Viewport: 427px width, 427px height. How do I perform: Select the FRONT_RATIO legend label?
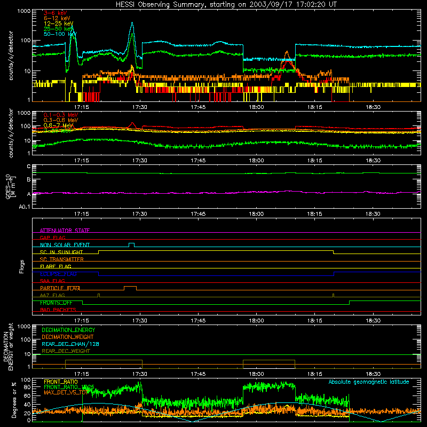click(61, 382)
